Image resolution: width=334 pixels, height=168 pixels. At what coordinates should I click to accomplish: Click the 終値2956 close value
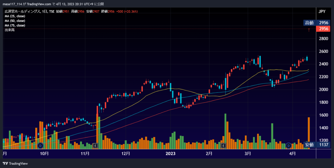click(108, 11)
